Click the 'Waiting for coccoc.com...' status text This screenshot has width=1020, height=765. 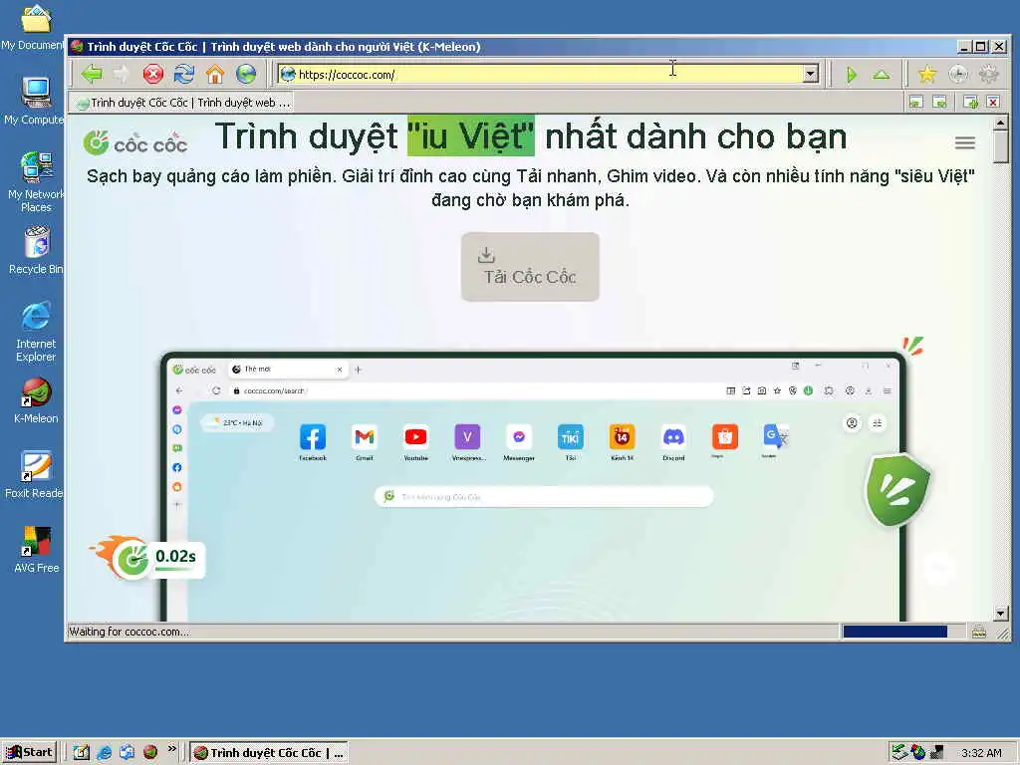point(129,631)
